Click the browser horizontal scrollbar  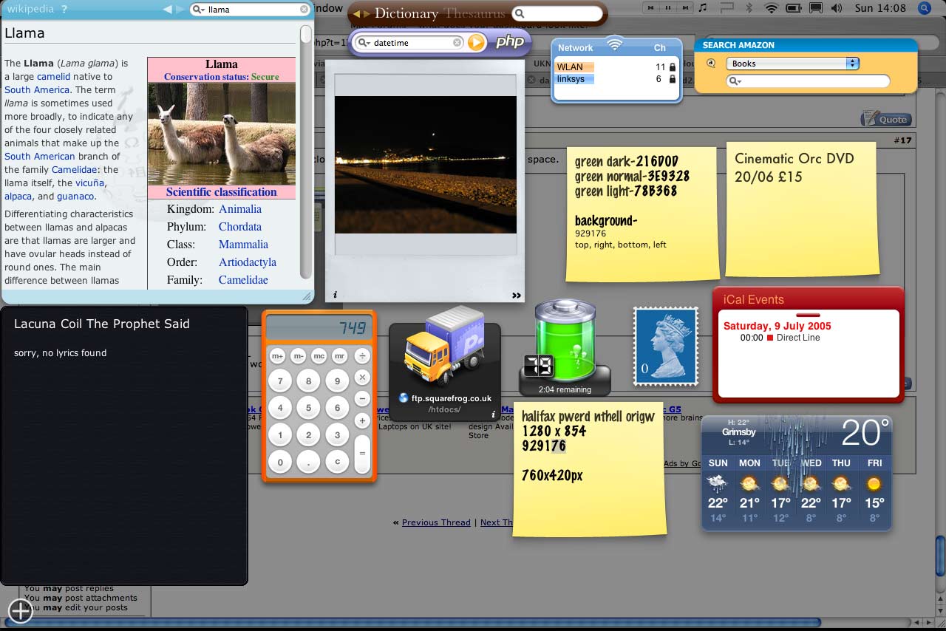tap(412, 622)
